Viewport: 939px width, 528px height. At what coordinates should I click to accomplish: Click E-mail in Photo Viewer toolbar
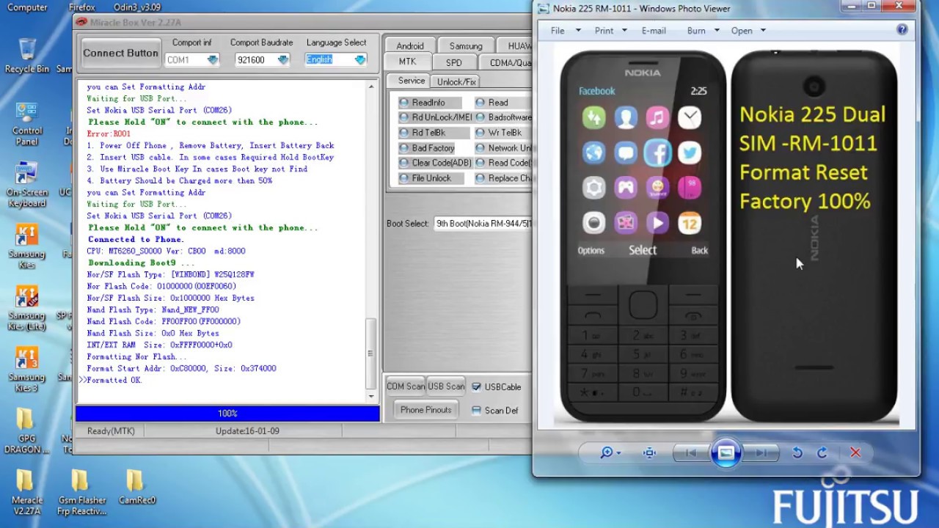(x=654, y=31)
